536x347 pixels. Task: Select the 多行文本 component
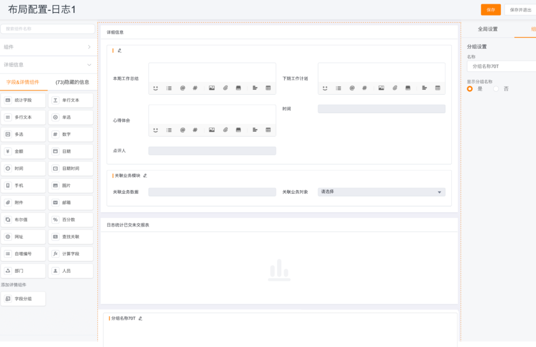pyautogui.click(x=23, y=117)
